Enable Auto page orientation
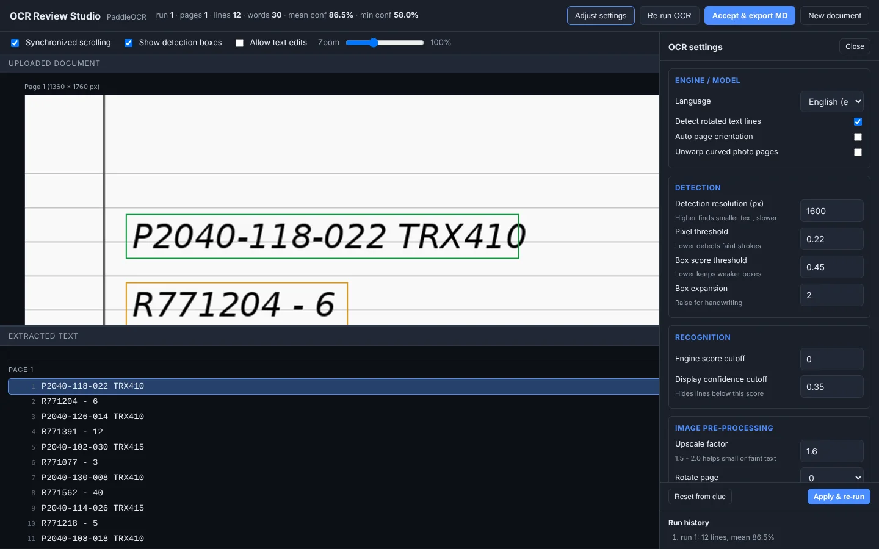The image size is (879, 549). tap(858, 137)
